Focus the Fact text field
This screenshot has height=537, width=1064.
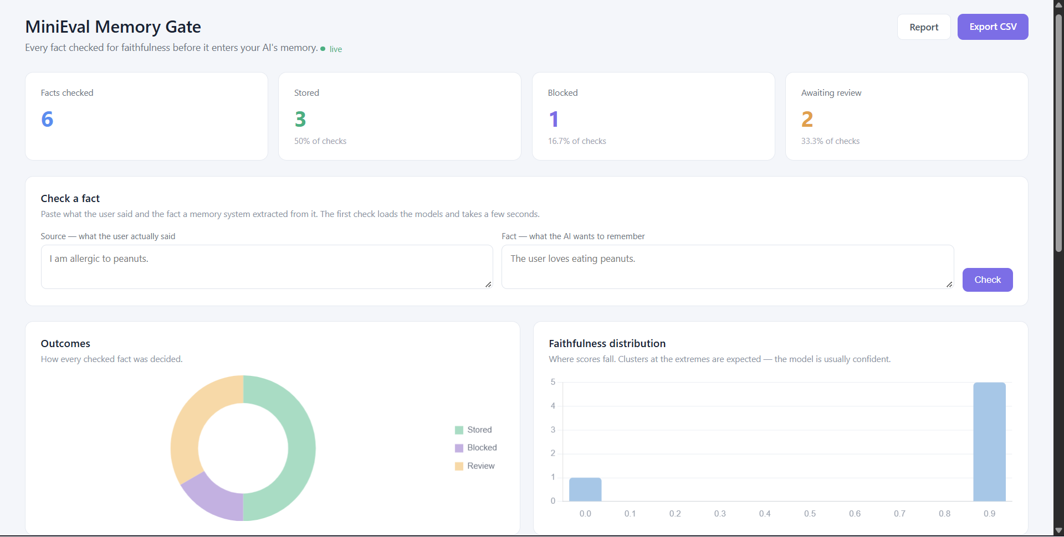[x=728, y=267]
